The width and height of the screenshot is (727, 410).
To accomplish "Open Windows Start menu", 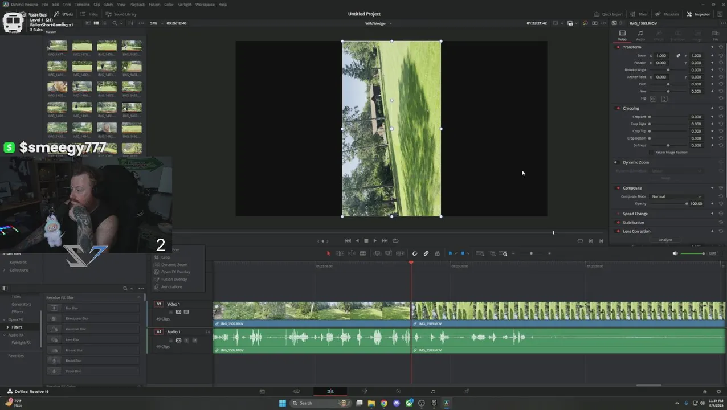I will pyautogui.click(x=282, y=403).
